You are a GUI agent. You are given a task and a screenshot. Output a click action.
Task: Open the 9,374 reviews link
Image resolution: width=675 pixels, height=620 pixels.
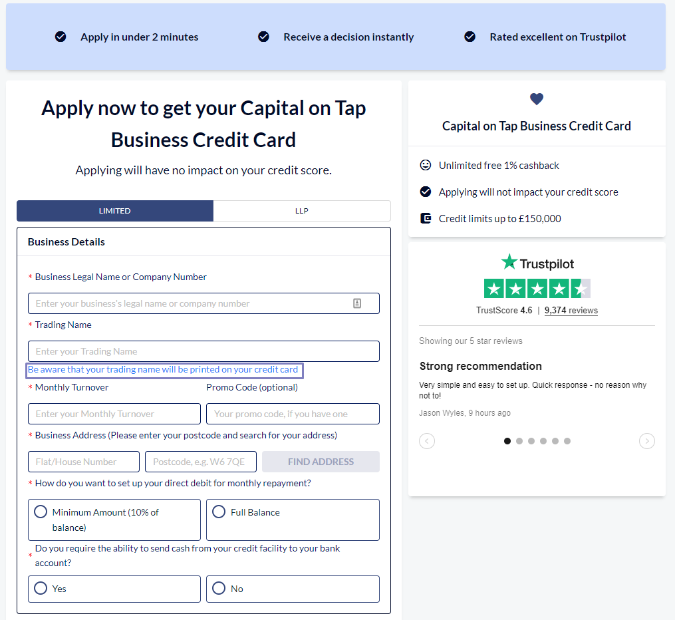click(x=571, y=310)
